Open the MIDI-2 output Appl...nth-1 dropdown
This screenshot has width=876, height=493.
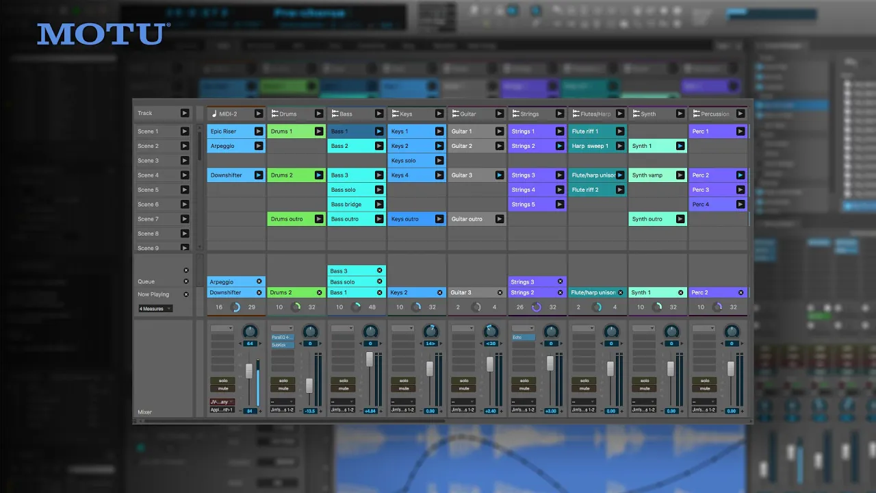tap(222, 410)
